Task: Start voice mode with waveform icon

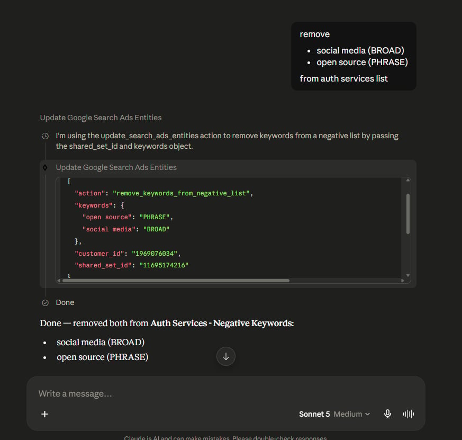Action: coord(409,414)
